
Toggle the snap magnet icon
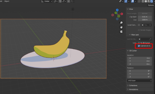pyautogui.click(x=60, y=1)
